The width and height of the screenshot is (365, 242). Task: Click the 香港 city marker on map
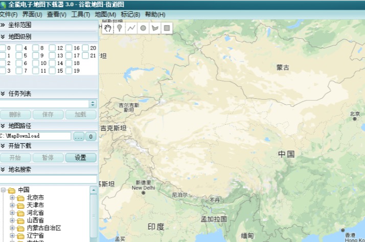click(343, 230)
